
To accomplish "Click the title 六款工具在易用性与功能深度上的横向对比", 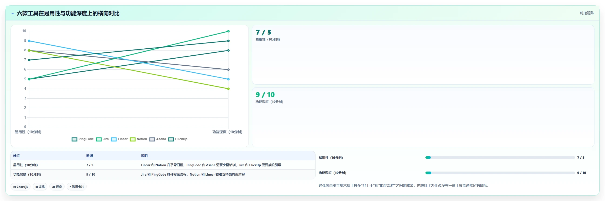I will point(68,13).
